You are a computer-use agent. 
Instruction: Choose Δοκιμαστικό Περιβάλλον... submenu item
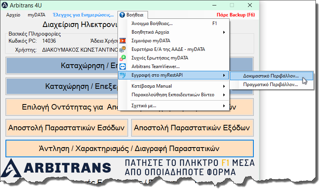pos(272,76)
